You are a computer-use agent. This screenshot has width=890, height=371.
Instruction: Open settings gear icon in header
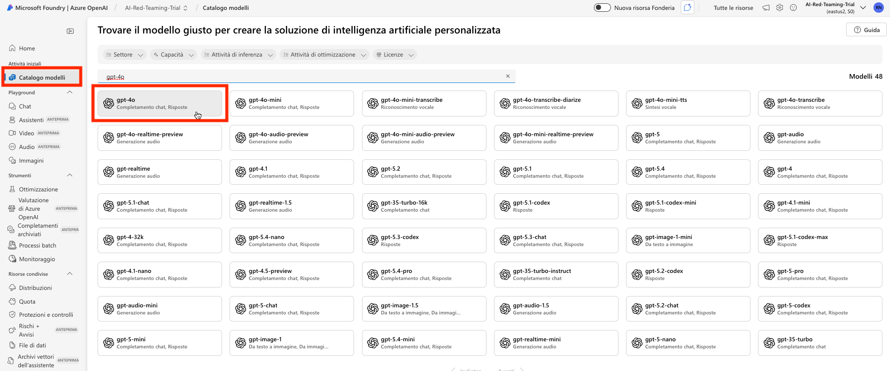point(780,8)
